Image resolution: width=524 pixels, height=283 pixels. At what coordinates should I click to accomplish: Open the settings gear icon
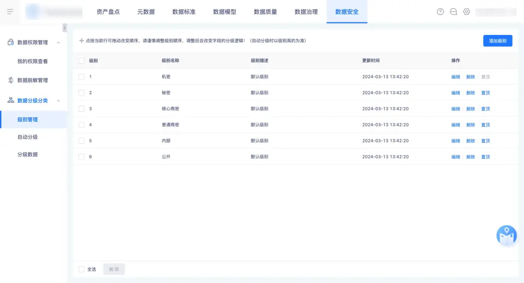(467, 12)
